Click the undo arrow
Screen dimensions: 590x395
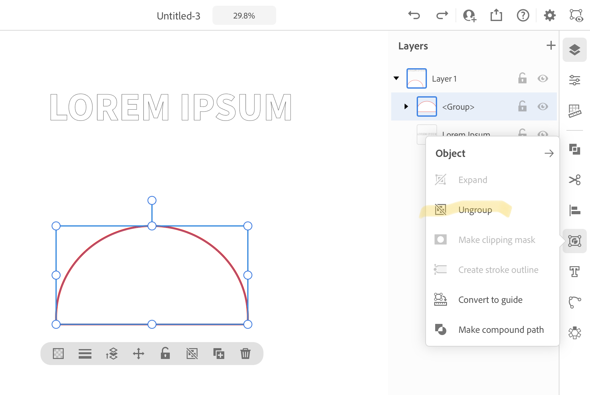click(x=414, y=15)
